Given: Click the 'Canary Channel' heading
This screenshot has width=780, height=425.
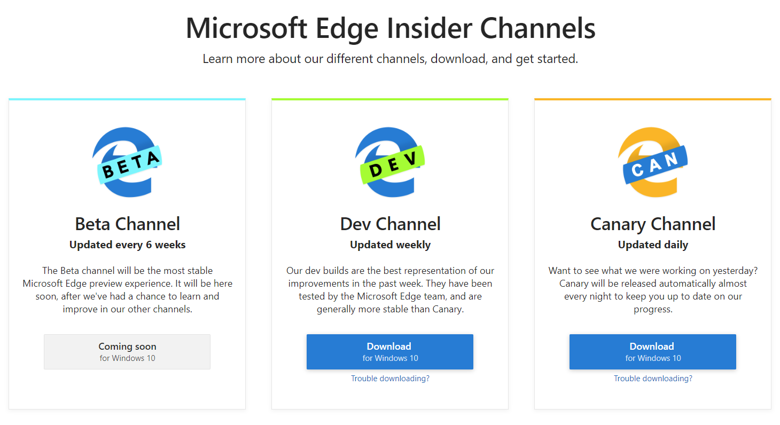Looking at the screenshot, I should [x=652, y=224].
